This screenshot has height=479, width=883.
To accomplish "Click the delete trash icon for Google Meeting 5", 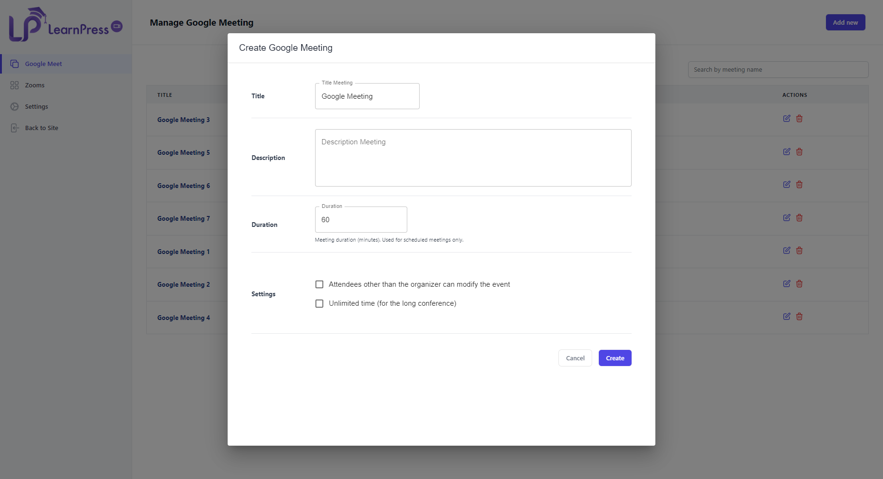I will (x=799, y=152).
